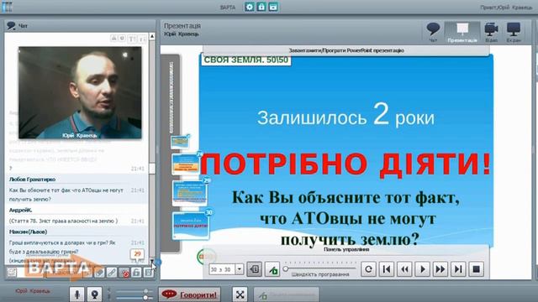The width and height of the screenshot is (538, 302).
Task: Toggle the slide notes button beside counter
Action: tap(254, 269)
